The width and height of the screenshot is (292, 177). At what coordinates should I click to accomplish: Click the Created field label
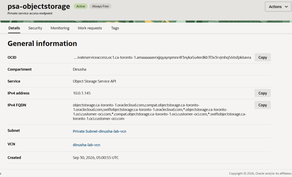pyautogui.click(x=14, y=158)
